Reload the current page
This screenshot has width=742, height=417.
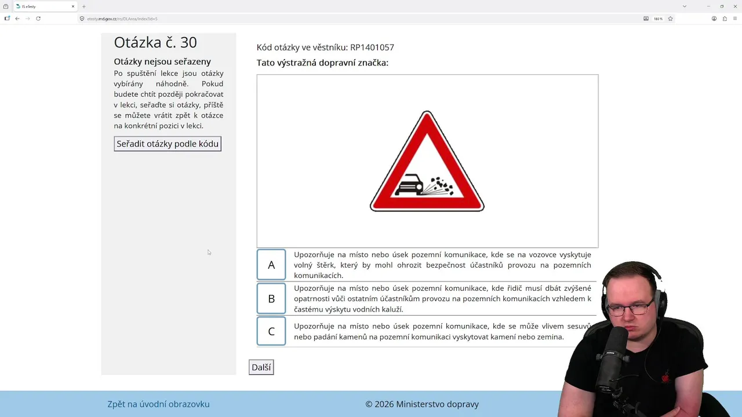click(38, 19)
